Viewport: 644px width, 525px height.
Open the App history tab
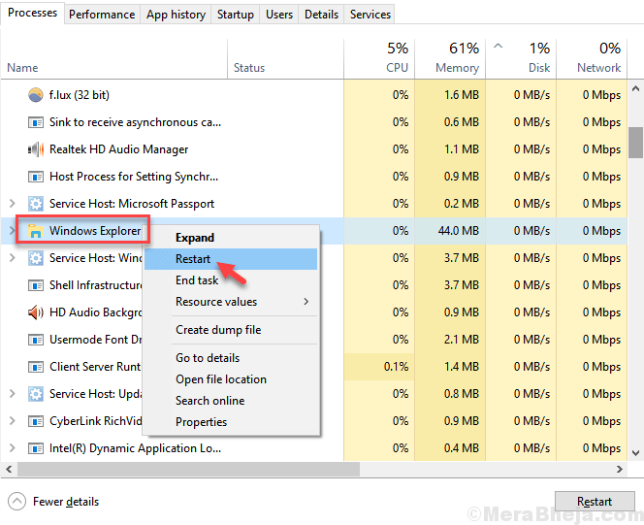[x=176, y=15]
